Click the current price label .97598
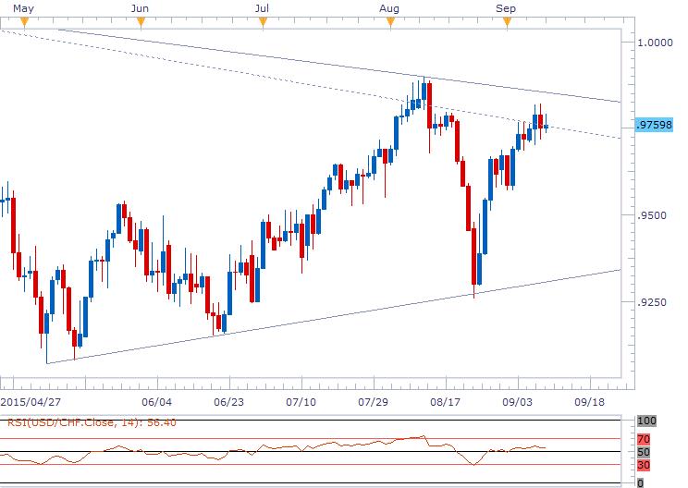This screenshot has width=688, height=488. point(654,125)
